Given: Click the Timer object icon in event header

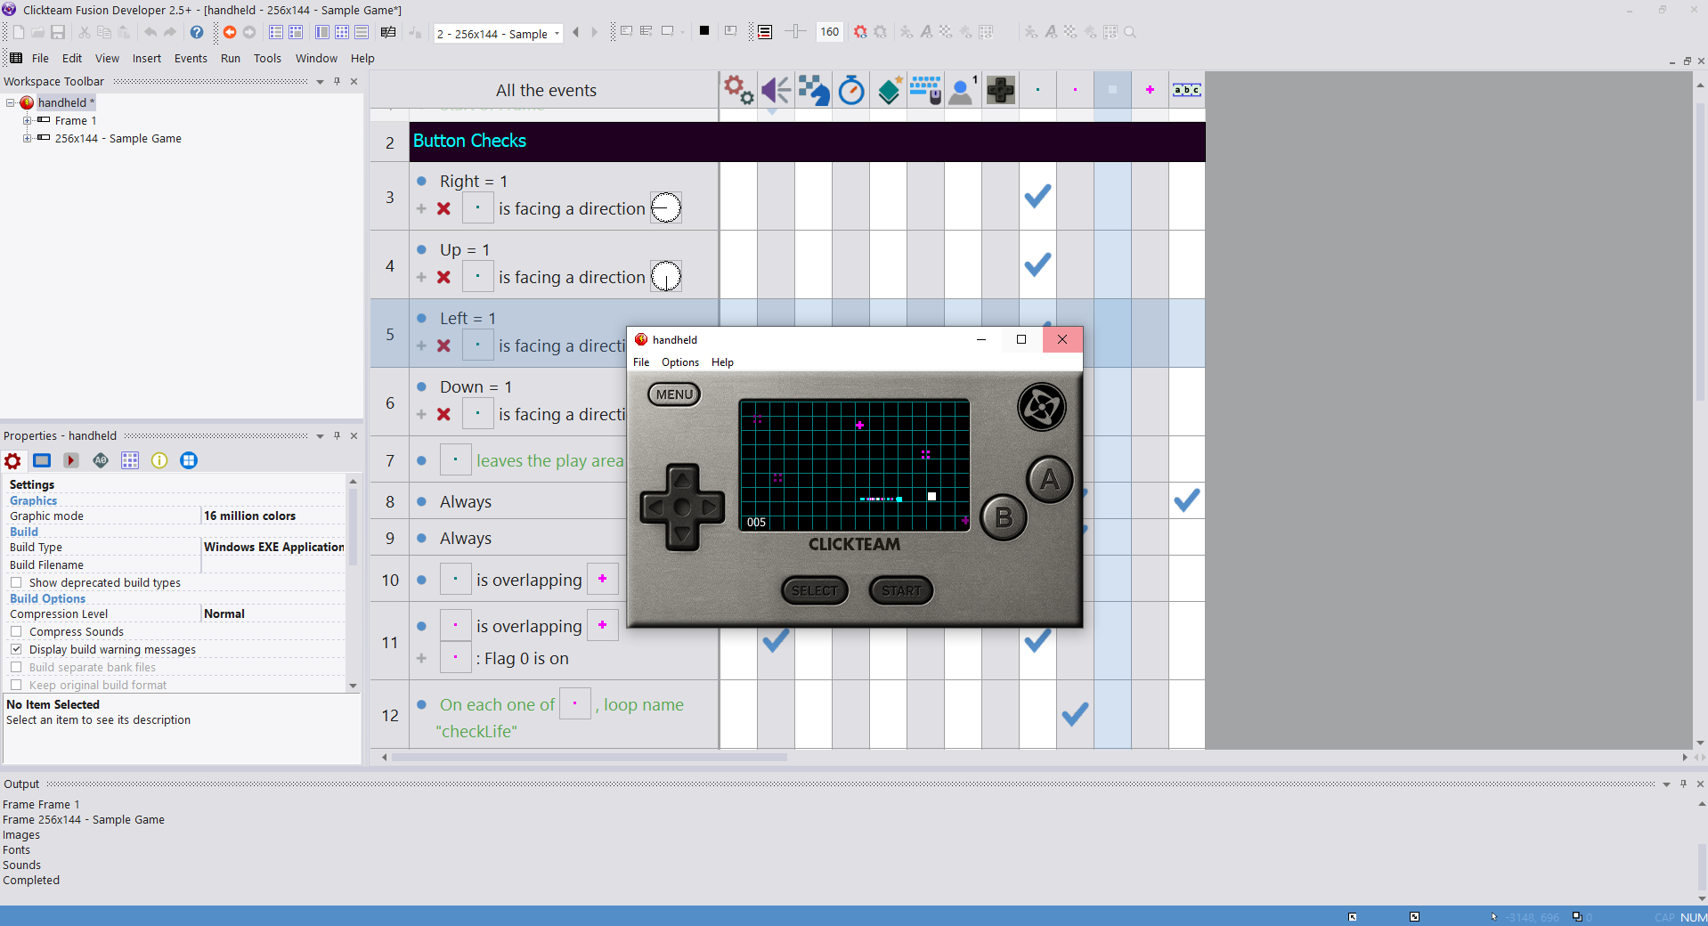Looking at the screenshot, I should (x=851, y=90).
